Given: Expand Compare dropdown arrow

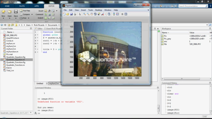Looking at the screenshot, I should [x=32, y=15].
